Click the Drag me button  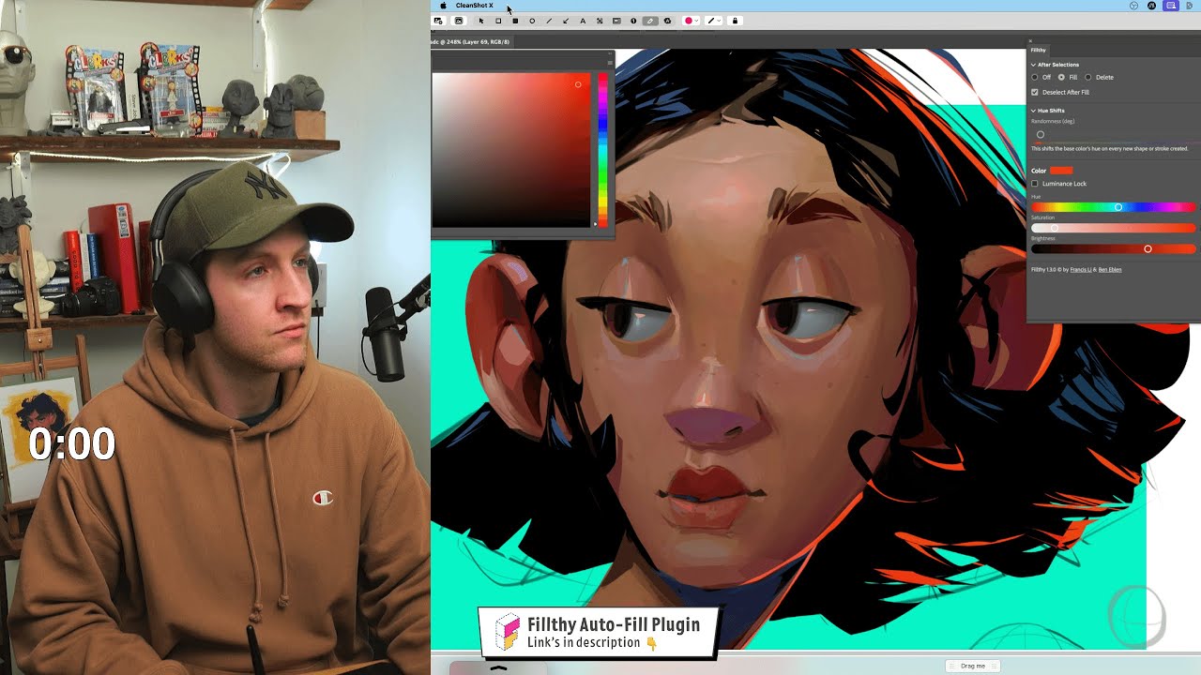[973, 666]
